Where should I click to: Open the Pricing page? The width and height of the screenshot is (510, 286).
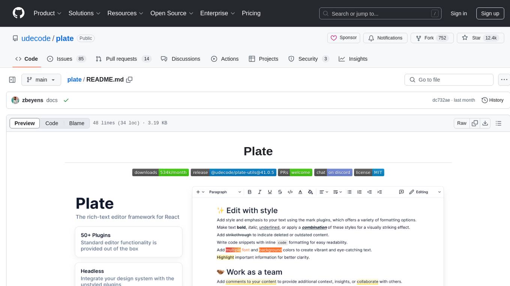[251, 13]
